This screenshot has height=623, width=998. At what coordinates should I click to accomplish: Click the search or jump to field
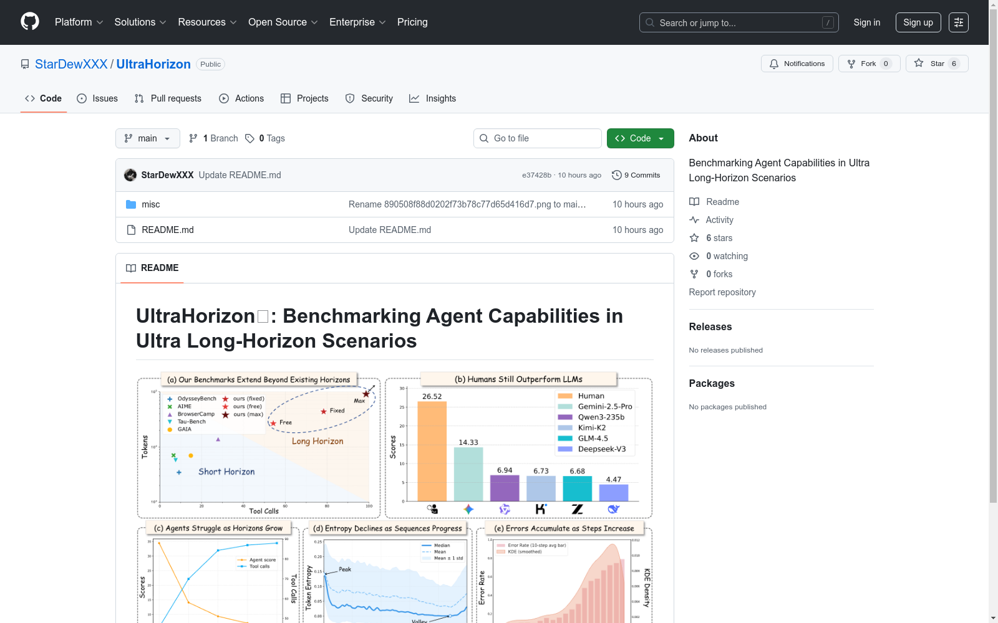tap(739, 22)
